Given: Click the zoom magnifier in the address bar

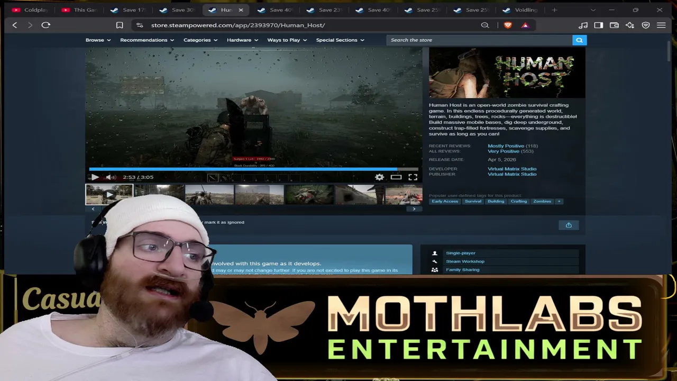Looking at the screenshot, I should coord(485,25).
